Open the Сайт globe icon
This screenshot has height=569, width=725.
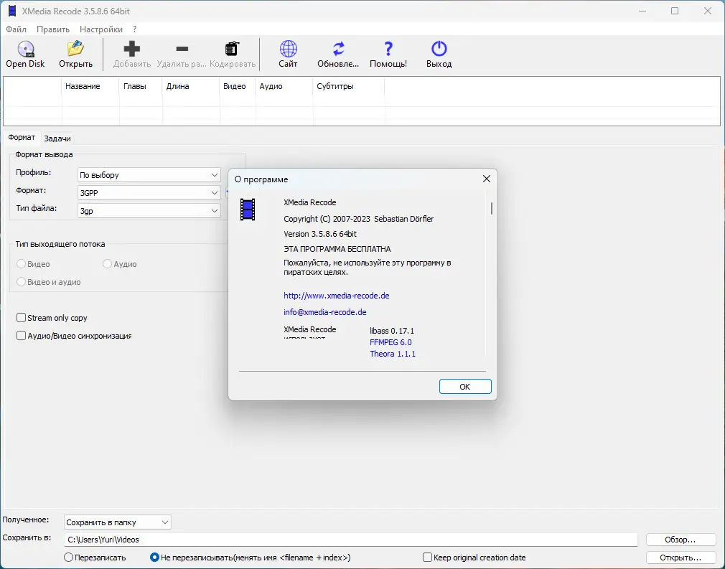(x=288, y=49)
